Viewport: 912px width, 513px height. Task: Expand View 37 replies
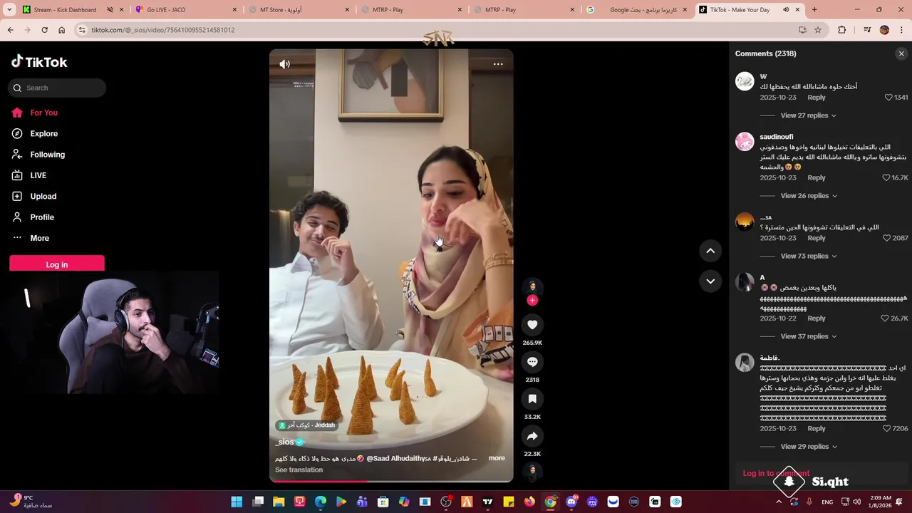tap(808, 336)
